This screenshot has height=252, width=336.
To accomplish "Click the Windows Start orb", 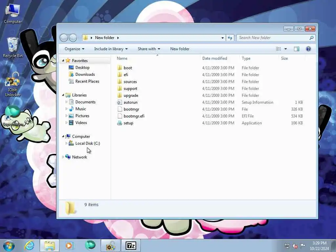I will 9,245.
